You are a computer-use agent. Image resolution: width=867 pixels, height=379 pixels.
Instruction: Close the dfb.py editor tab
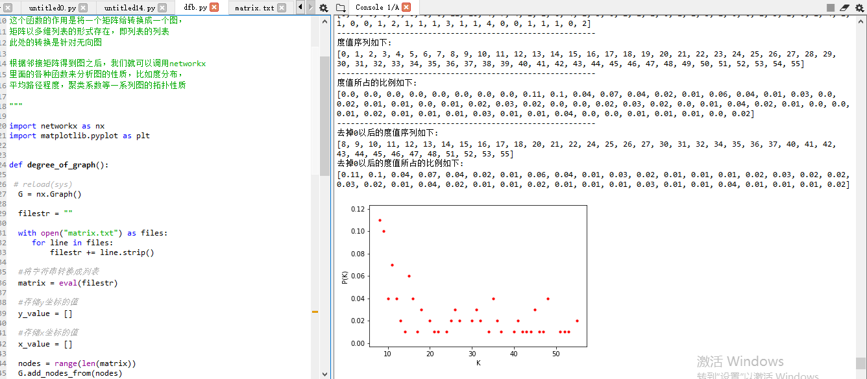tap(214, 8)
